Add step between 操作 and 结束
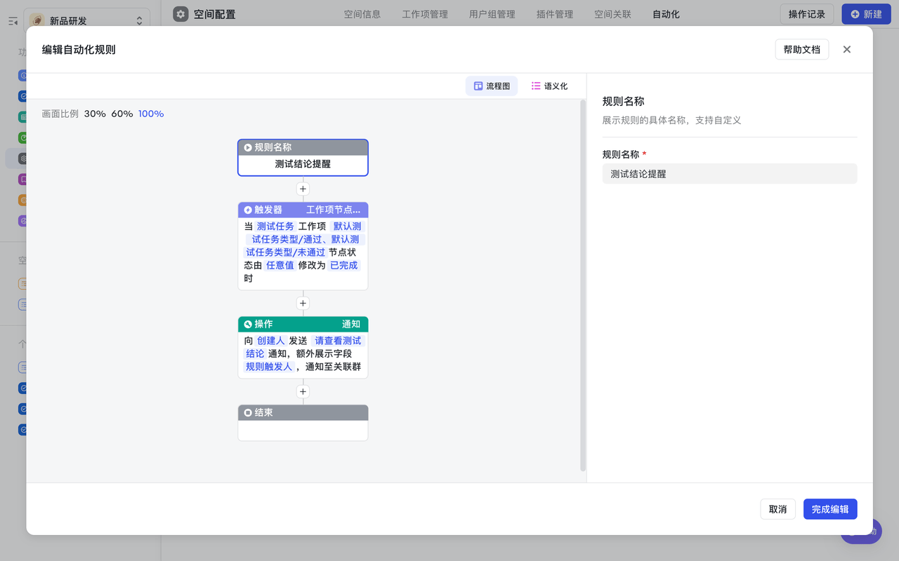Screen dimensions: 899x561 coord(303,391)
